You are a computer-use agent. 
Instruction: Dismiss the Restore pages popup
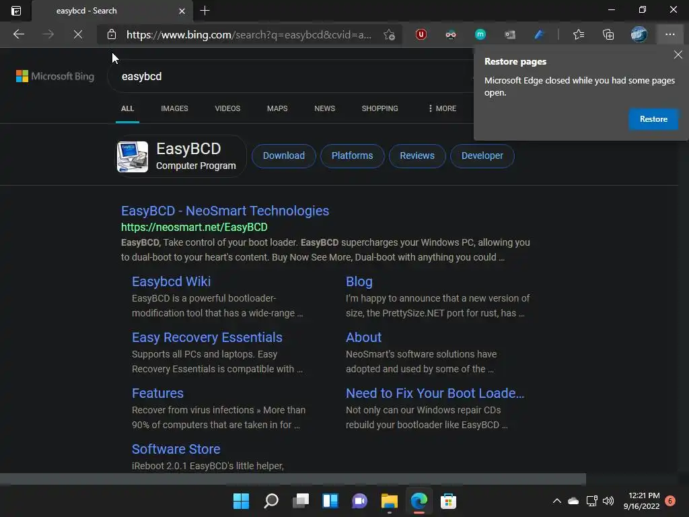click(678, 55)
